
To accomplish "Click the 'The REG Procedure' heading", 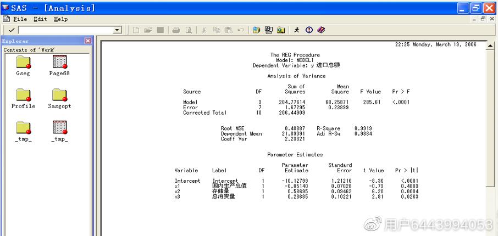I will (295, 55).
